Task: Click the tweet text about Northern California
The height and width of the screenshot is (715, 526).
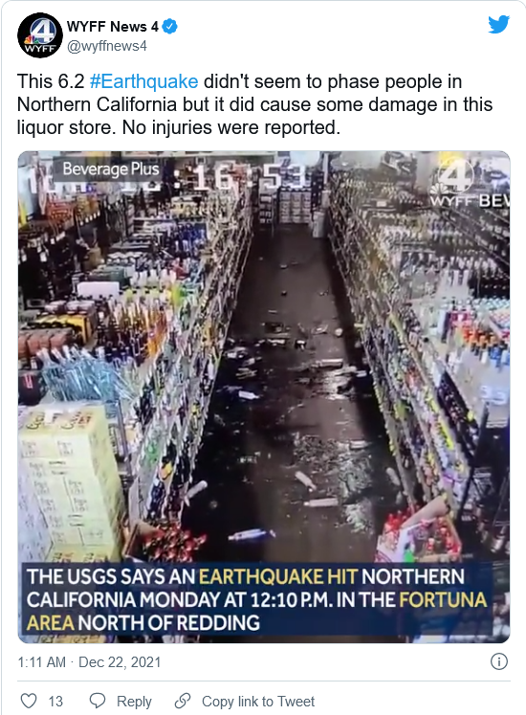Action: pos(254,104)
